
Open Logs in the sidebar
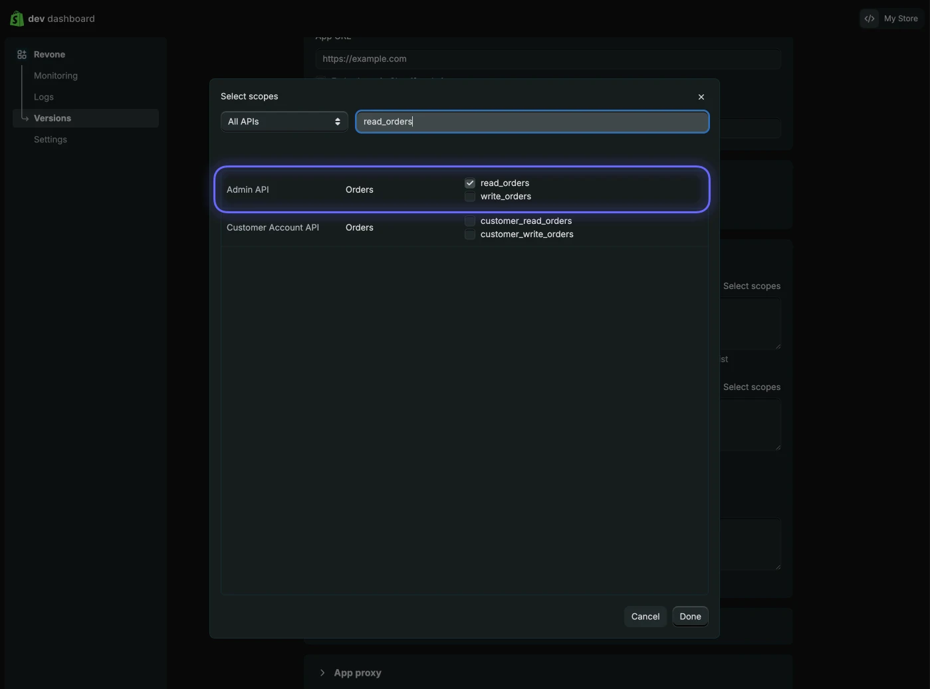coord(44,97)
